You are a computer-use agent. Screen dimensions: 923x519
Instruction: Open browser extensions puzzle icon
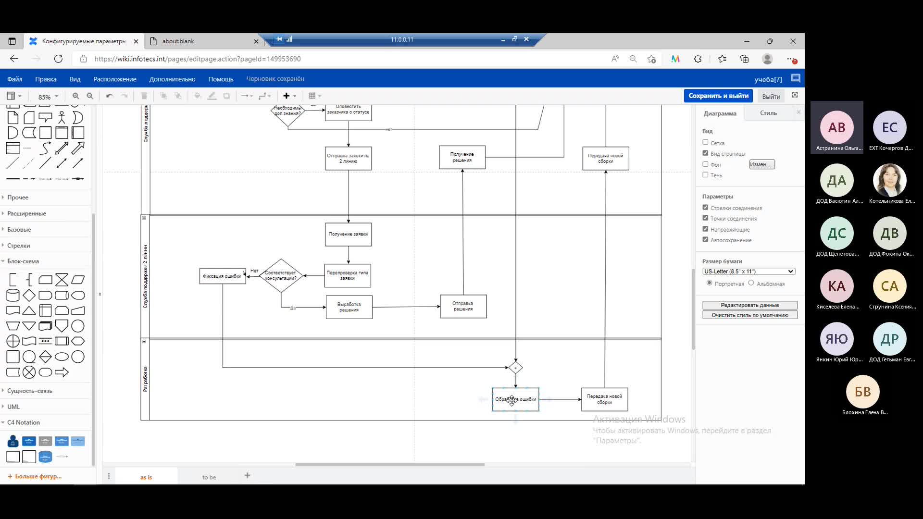point(698,59)
